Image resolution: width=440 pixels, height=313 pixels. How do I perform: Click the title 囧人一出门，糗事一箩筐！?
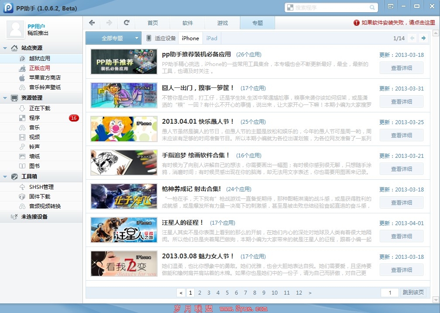[198, 88]
